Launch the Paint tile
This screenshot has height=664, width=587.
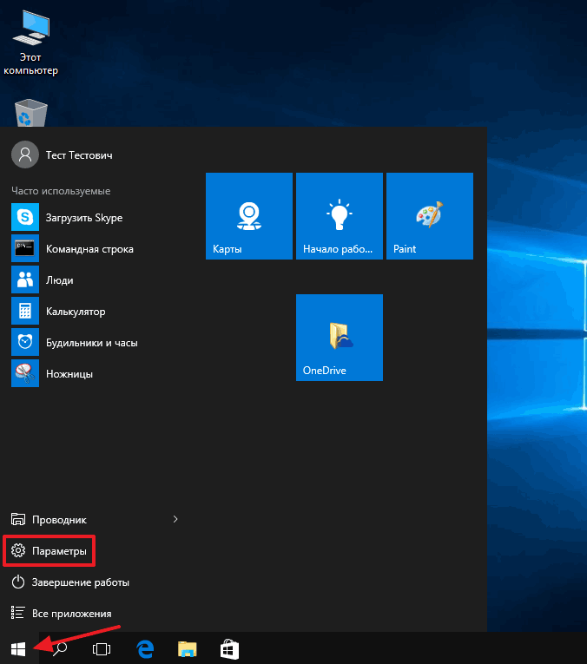tap(430, 216)
